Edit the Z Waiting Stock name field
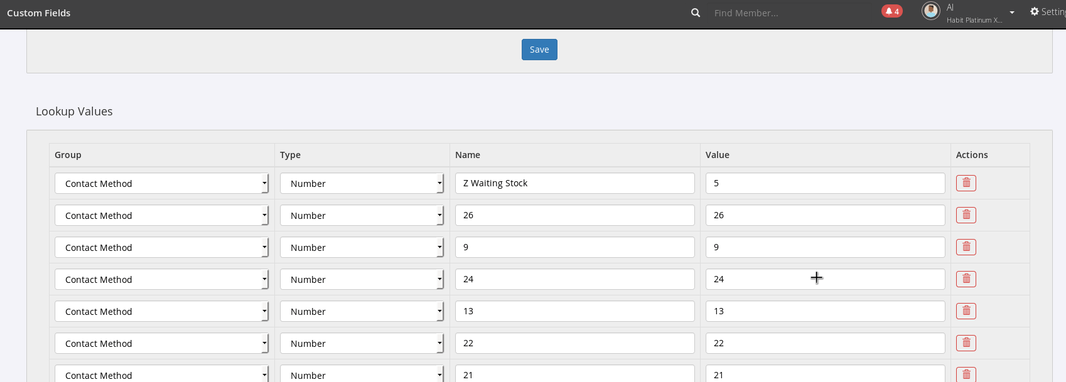 point(575,183)
